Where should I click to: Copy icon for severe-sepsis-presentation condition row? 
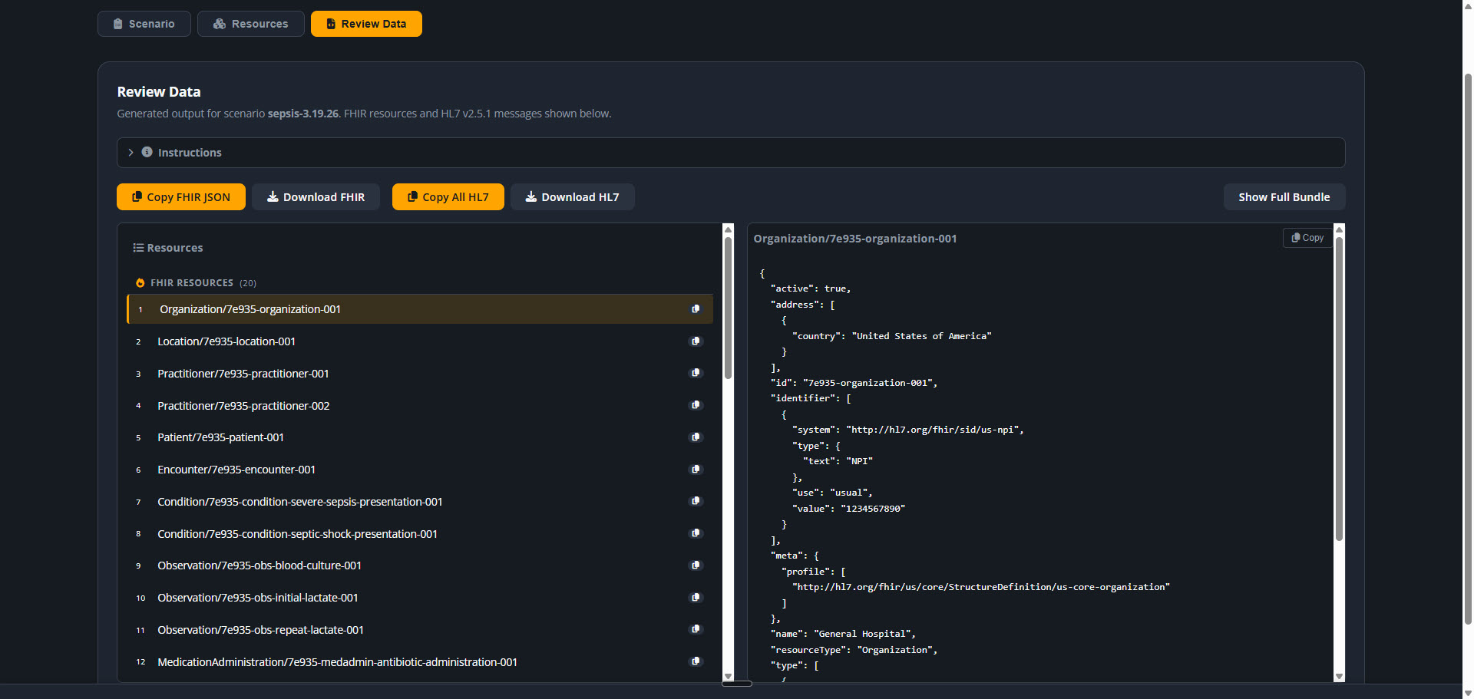tap(696, 501)
